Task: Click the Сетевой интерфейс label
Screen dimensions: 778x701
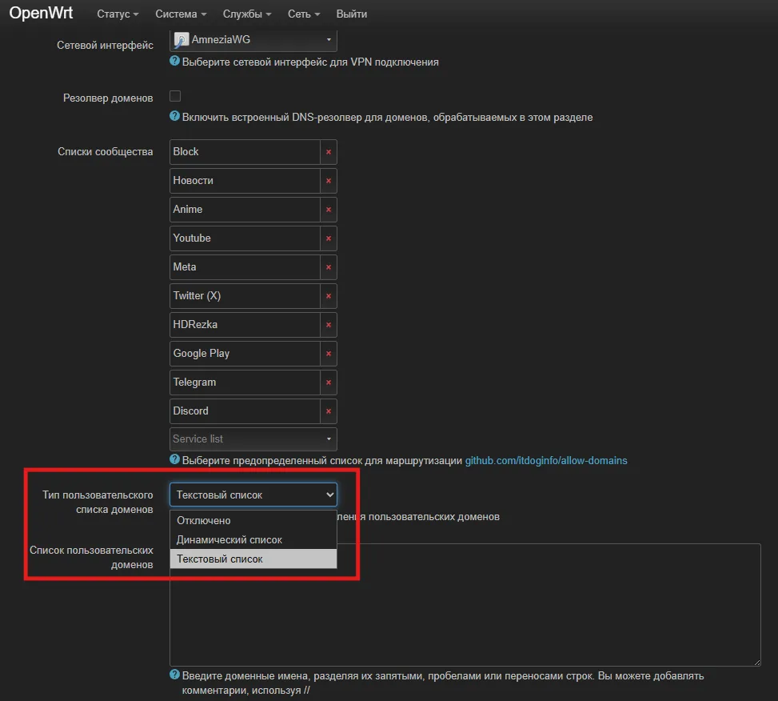Action: tap(105, 45)
